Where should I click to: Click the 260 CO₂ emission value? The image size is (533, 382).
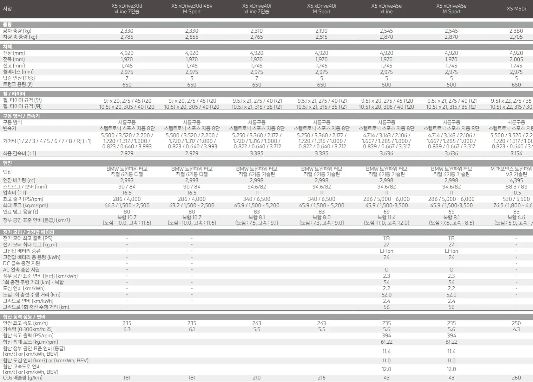pos(516,378)
